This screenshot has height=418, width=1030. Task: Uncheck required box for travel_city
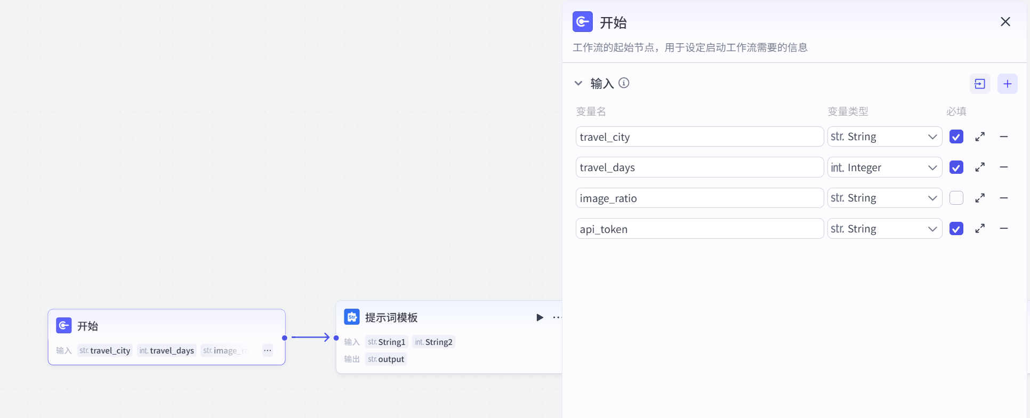[956, 136]
